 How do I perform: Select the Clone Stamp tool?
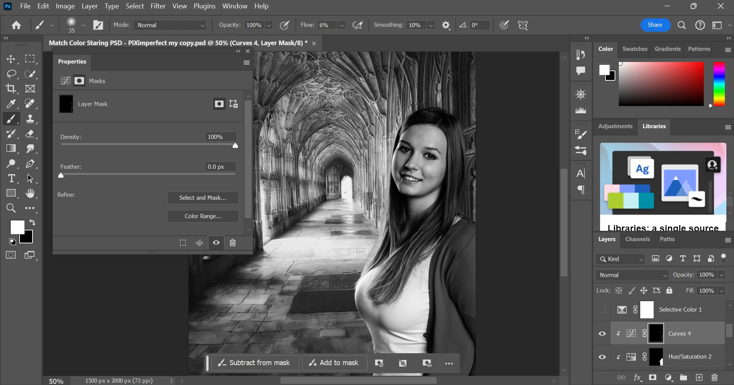30,119
